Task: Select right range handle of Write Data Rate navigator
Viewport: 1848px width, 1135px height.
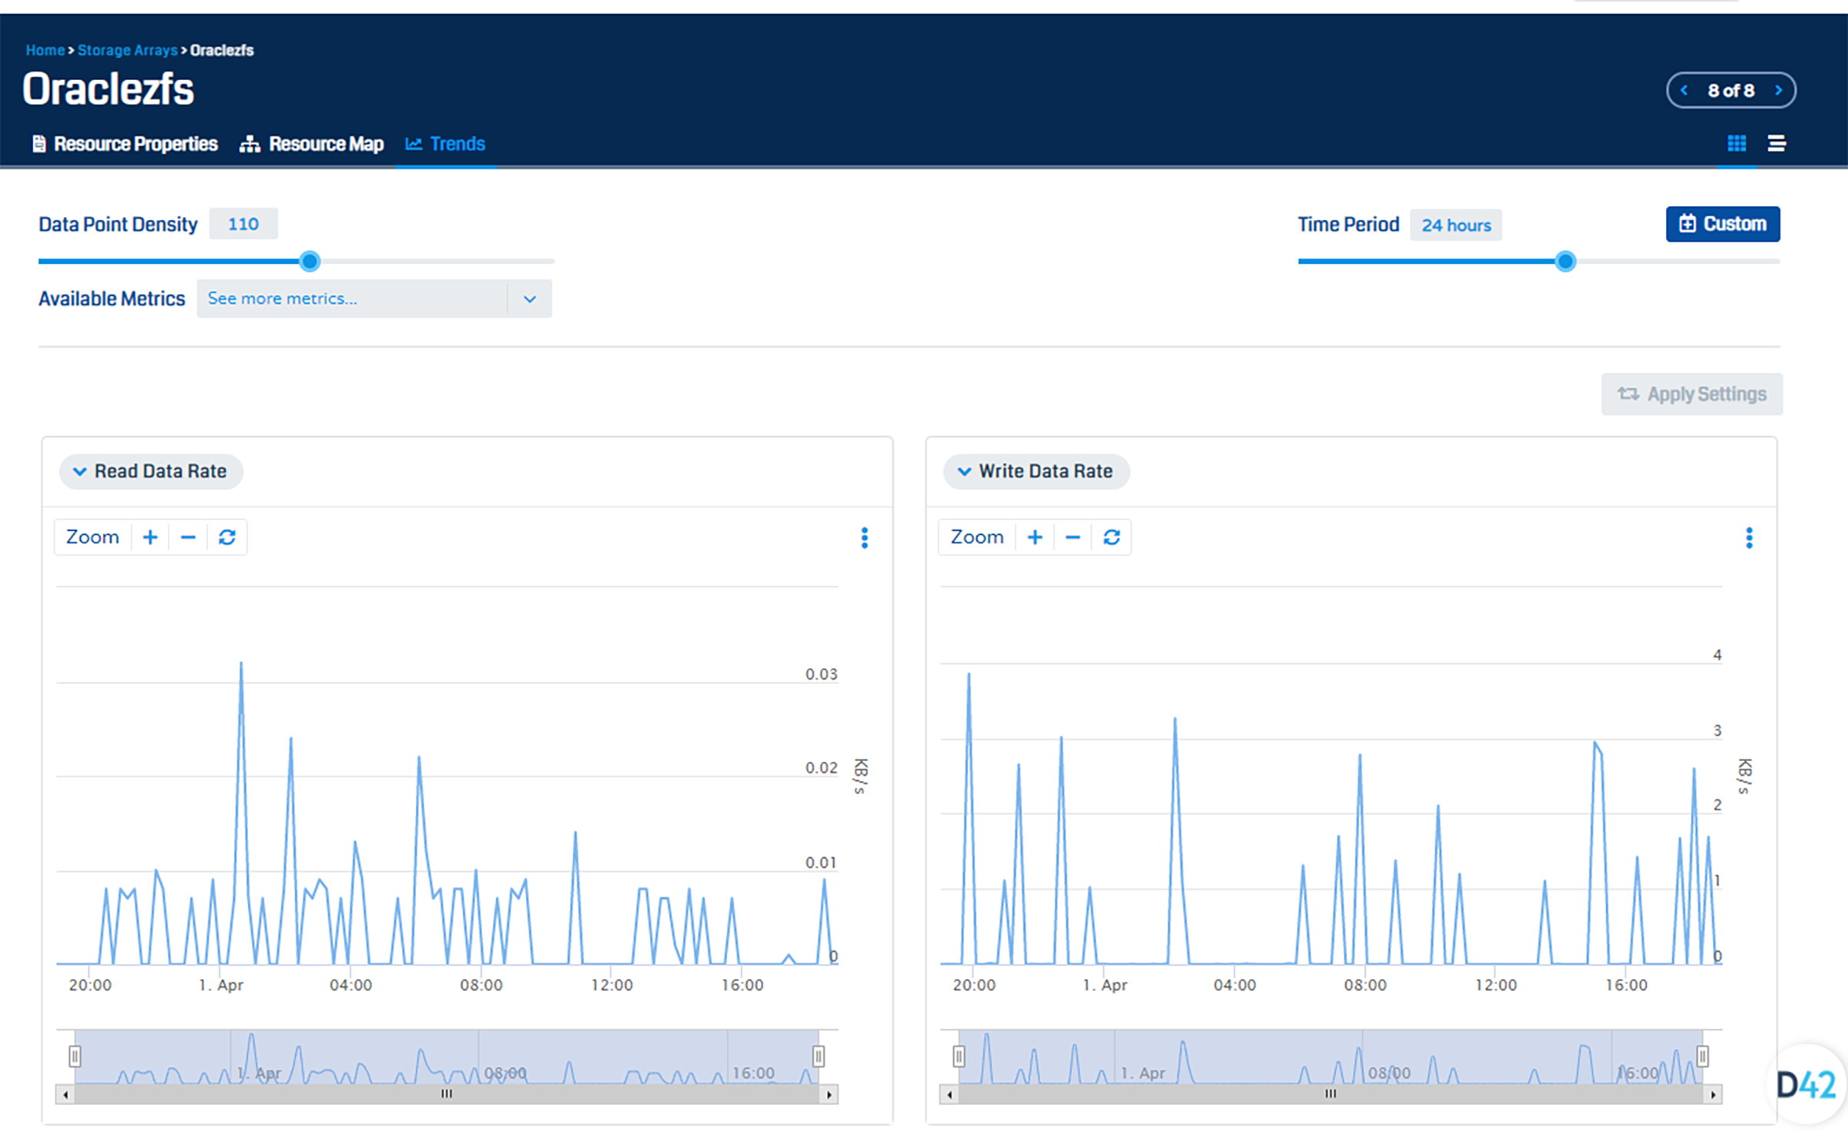Action: [x=1702, y=1056]
